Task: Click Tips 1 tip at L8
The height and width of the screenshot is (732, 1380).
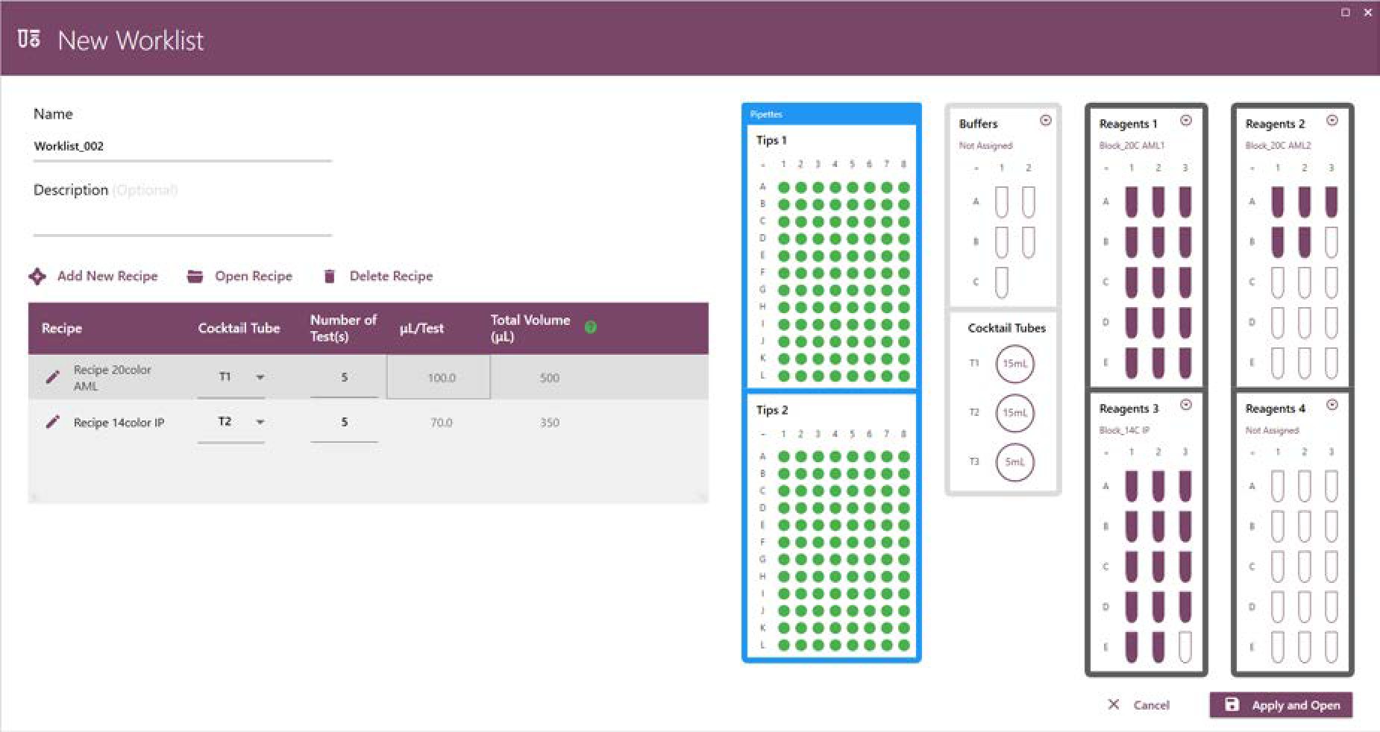Action: coord(904,376)
